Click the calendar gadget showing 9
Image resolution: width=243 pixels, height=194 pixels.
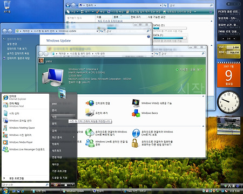(228, 74)
